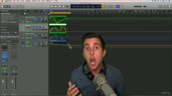This screenshot has width=172, height=96.
Task: Click Go to Beginning transport button
Action: pyautogui.click(x=60, y=6)
